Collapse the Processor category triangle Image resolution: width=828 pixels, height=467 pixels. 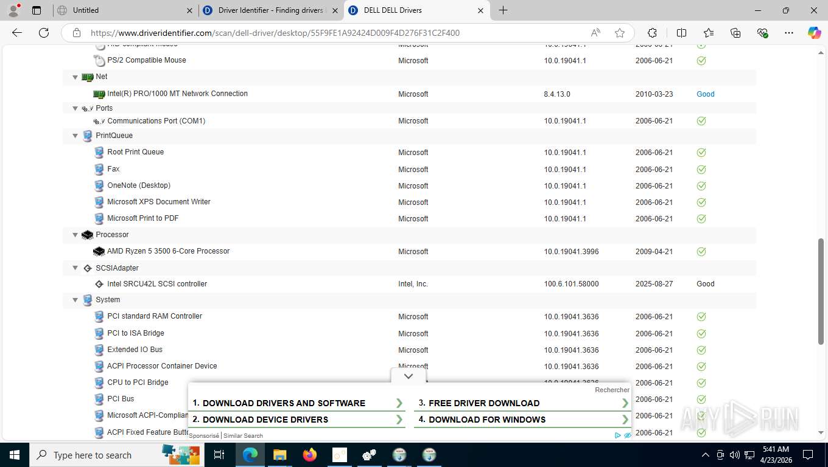[x=75, y=235]
